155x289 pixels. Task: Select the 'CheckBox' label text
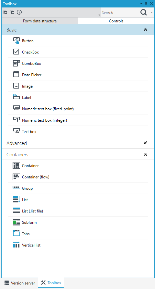30,52
